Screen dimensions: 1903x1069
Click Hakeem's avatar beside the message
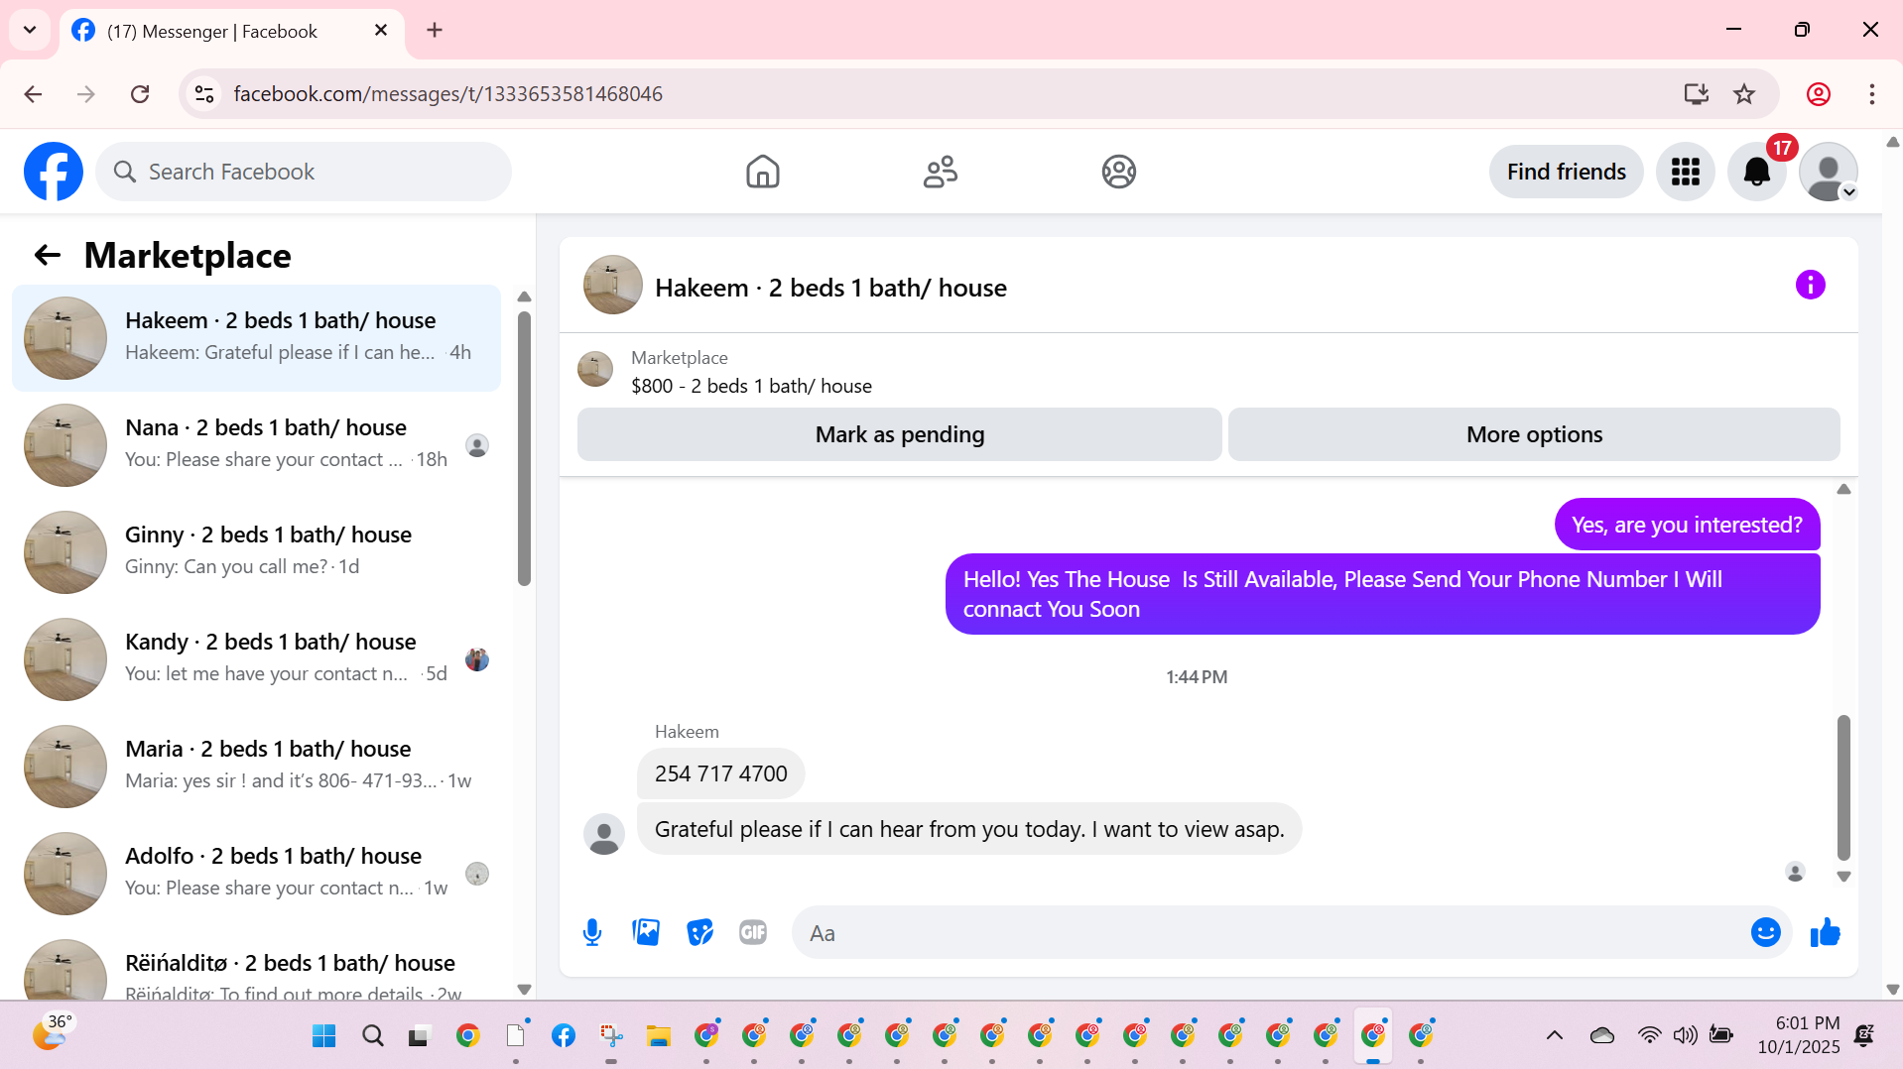pyautogui.click(x=604, y=834)
